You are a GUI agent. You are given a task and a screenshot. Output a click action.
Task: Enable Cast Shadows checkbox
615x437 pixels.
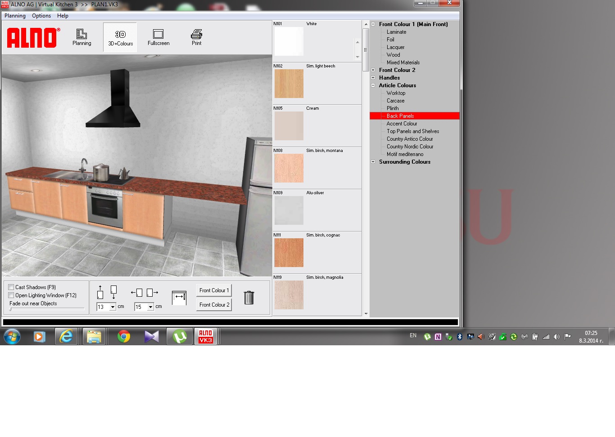(x=11, y=287)
